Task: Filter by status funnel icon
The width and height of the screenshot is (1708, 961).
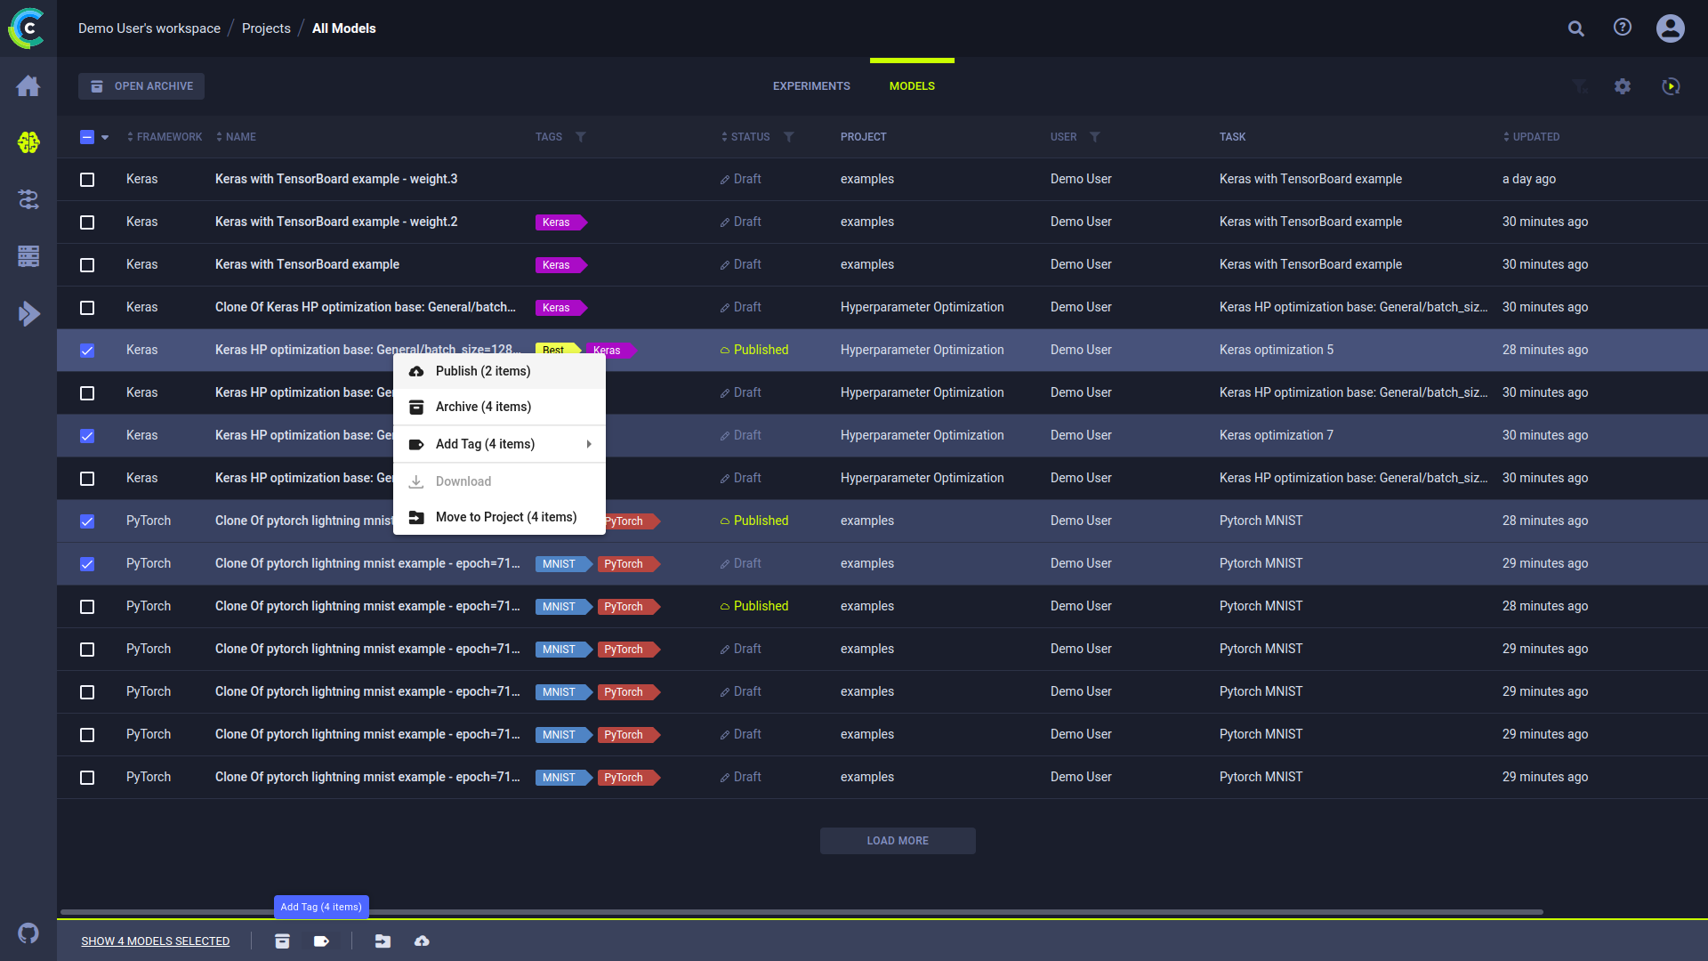Action: pos(789,137)
